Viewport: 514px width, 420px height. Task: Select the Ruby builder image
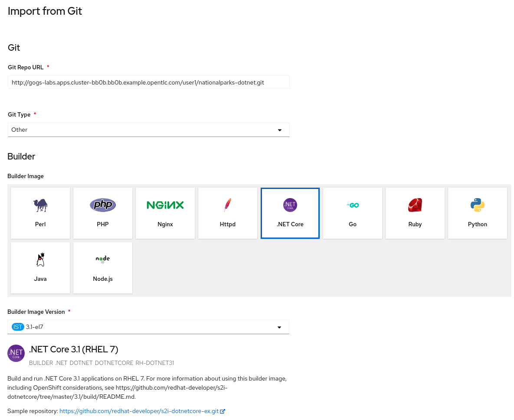415,213
